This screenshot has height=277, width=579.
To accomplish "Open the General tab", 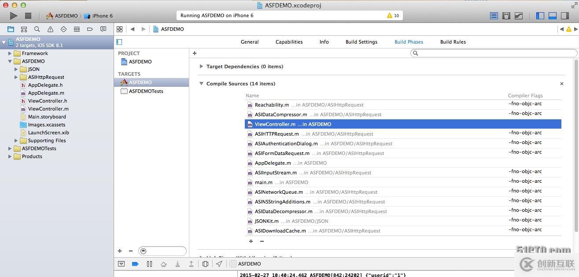I will [x=250, y=42].
